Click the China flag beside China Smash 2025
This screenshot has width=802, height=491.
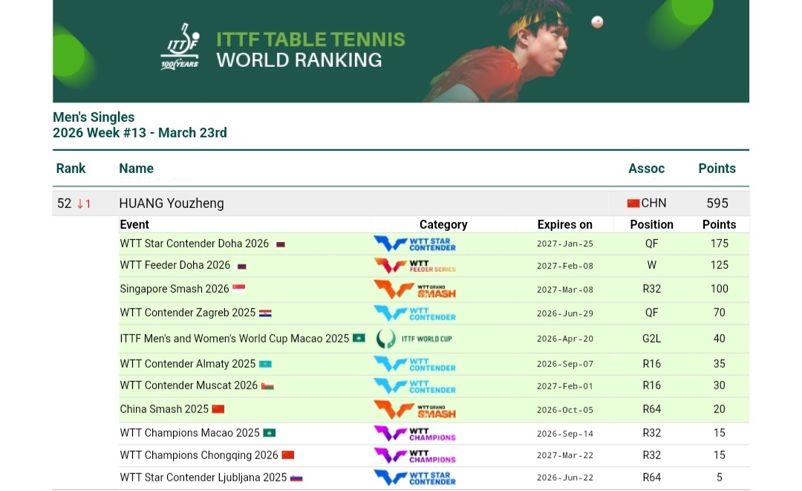[218, 409]
